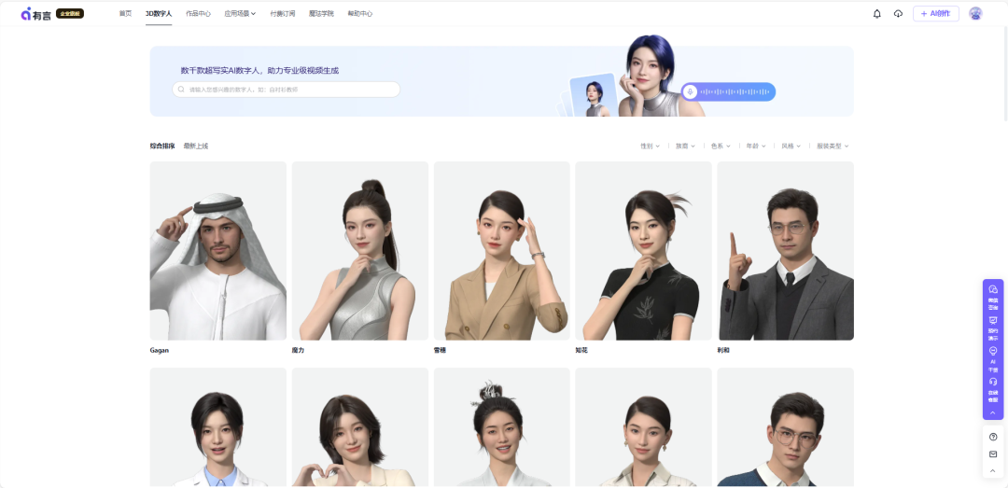Click the banner voice waveform bar
The width and height of the screenshot is (1008, 488).
(728, 92)
